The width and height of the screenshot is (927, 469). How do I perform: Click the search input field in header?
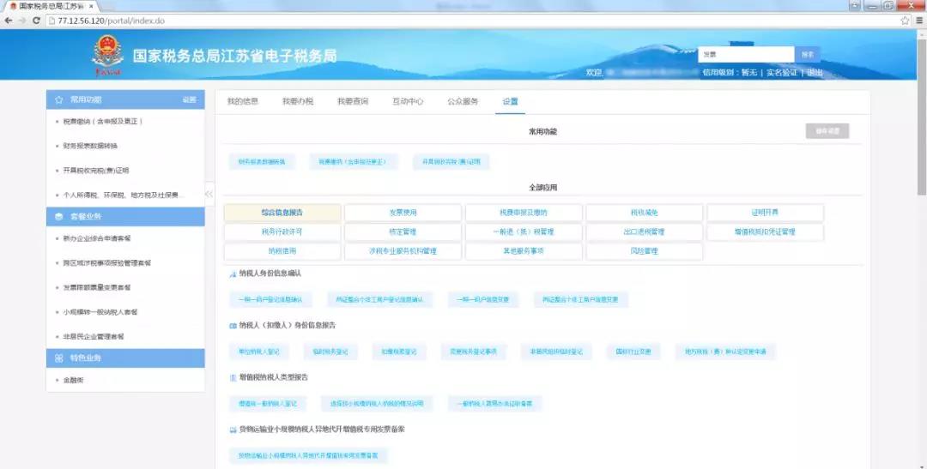pos(746,54)
